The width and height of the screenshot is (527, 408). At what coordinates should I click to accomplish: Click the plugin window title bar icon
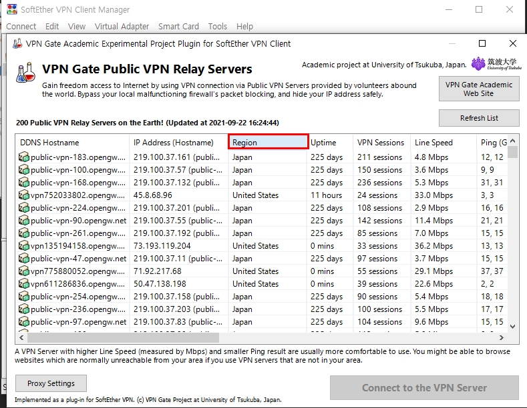17,43
